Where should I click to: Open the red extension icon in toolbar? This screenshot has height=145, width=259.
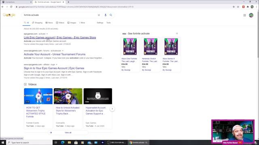pyautogui.click(x=243, y=7)
